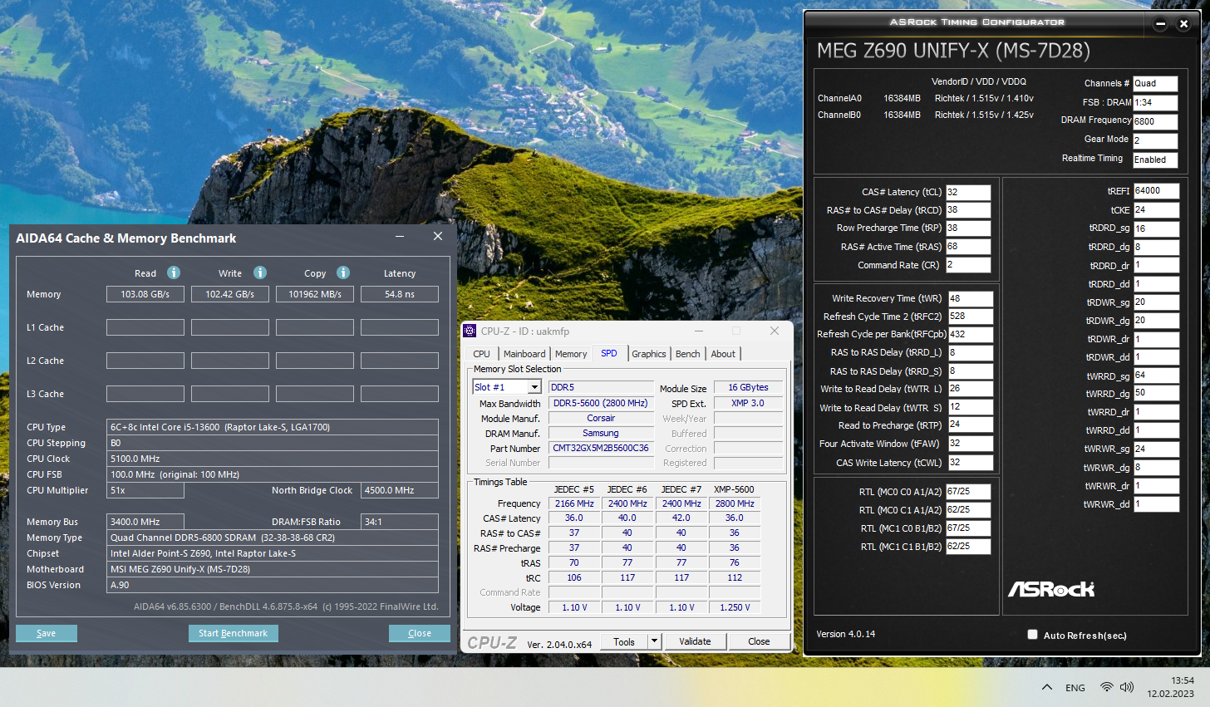Click the Memory Write 102.42 GB/s result

(x=230, y=294)
